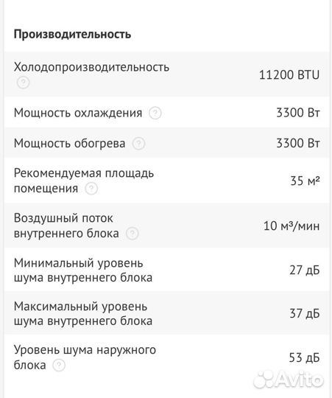332x398 pixels.
Task: Select the cooling power 3300 Вт value
Action: click(x=298, y=113)
